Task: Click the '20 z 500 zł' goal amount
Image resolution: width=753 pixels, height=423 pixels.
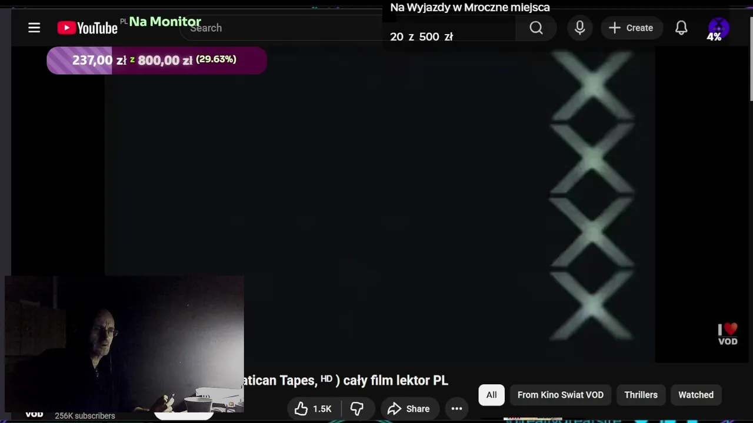Action: pyautogui.click(x=421, y=36)
